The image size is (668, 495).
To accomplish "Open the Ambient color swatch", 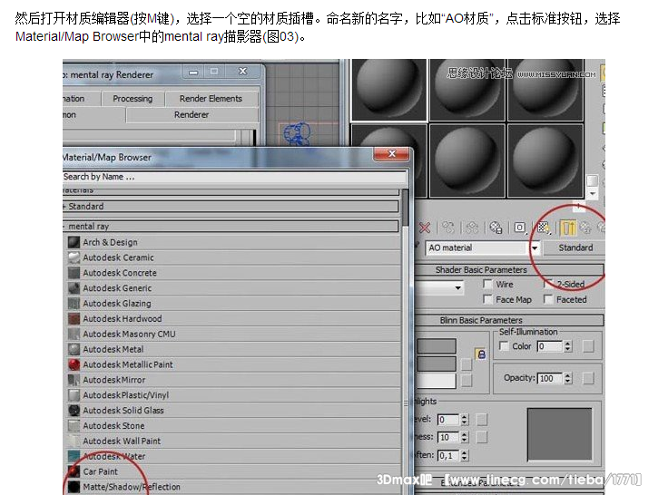I will coord(437,346).
